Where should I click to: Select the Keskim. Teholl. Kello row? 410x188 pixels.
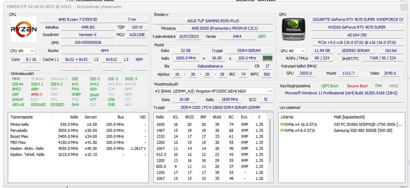coord(78,155)
